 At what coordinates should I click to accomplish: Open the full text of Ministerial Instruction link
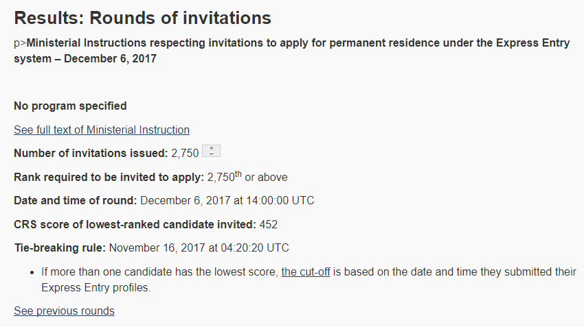click(x=102, y=130)
